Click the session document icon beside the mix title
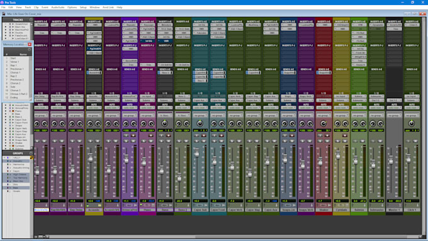The width and height of the screenshot is (428, 241). click(x=4, y=14)
